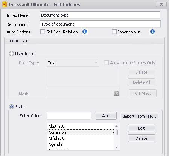
Task: Click the Edit button for static values
Action: (142, 128)
